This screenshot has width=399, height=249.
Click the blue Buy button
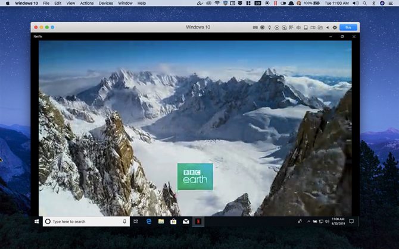point(348,27)
